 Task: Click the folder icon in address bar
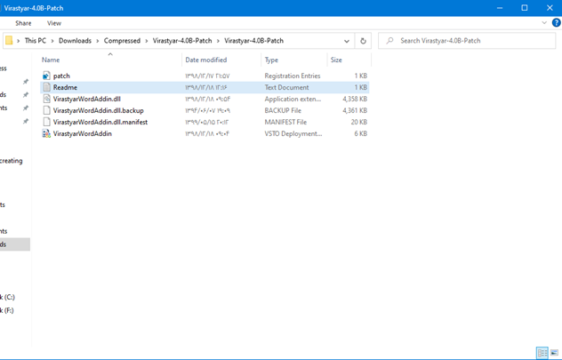9,41
